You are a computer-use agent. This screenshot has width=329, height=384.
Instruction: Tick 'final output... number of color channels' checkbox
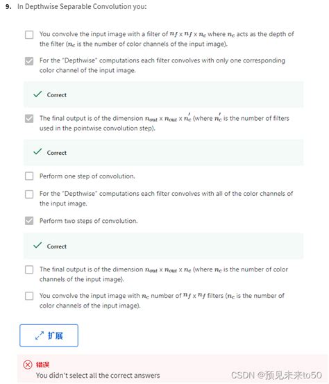29,269
